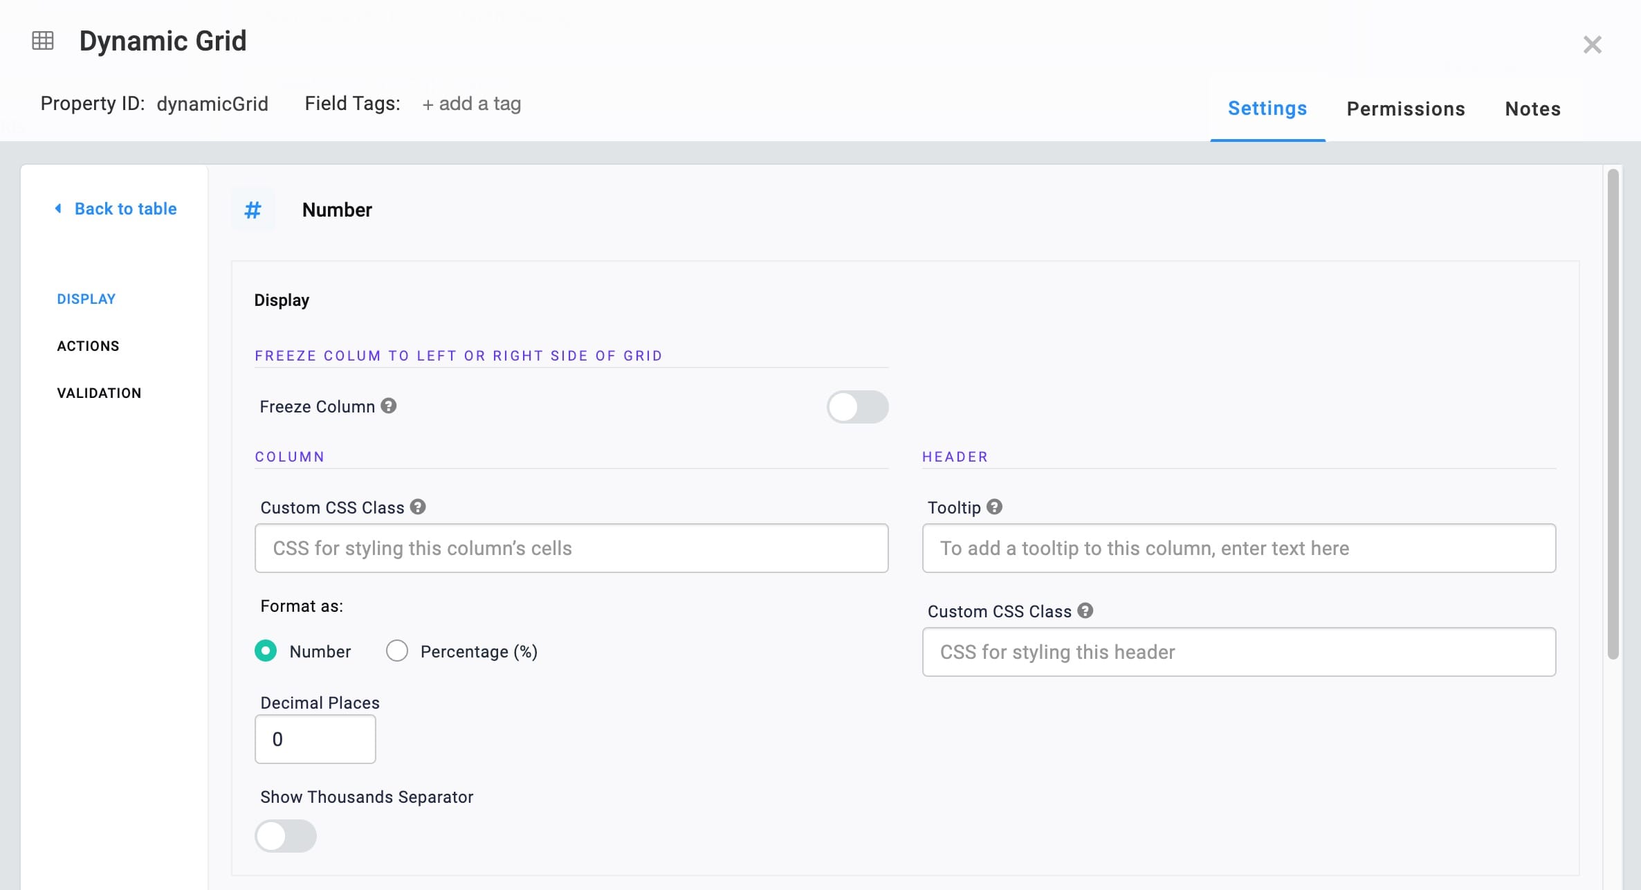The height and width of the screenshot is (890, 1641).
Task: Click the Dynamic Grid table icon
Action: pos(43,41)
